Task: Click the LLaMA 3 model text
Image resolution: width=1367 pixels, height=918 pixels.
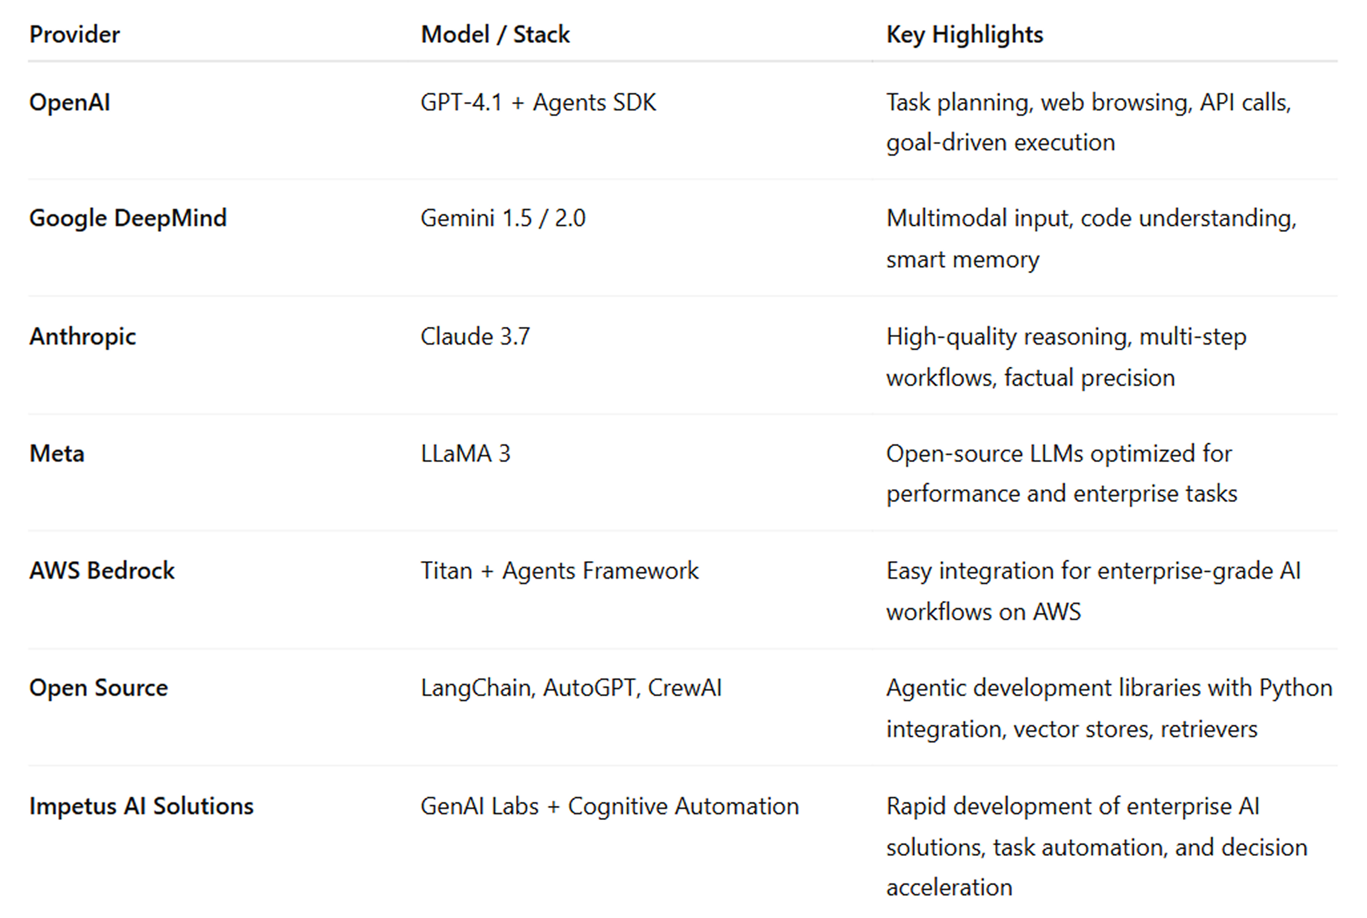Action: (x=465, y=454)
